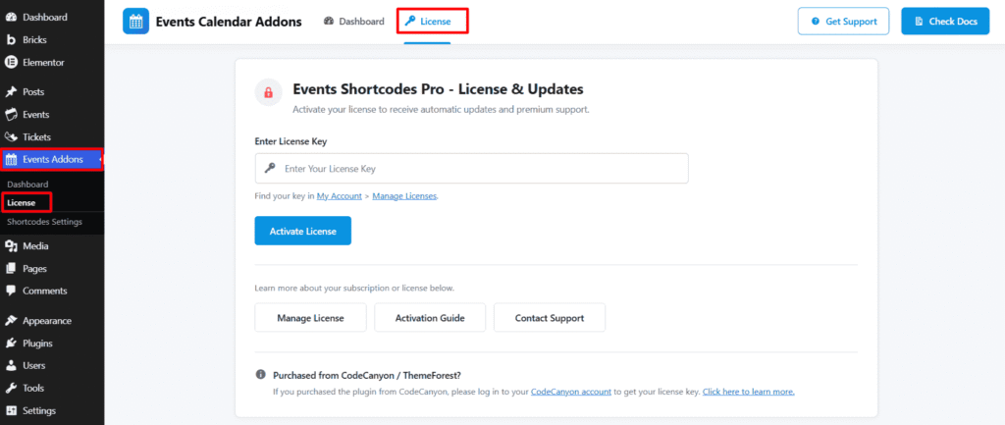Click 'Events Shortcodes Pro - License & Updates' heading
Image resolution: width=1005 pixels, height=425 pixels.
(x=438, y=89)
